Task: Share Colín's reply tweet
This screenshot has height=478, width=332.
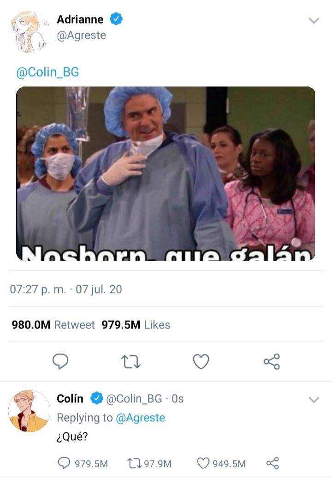Action: click(x=273, y=463)
